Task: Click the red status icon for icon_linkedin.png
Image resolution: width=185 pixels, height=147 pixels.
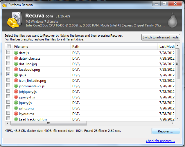Action: (x=16, y=80)
